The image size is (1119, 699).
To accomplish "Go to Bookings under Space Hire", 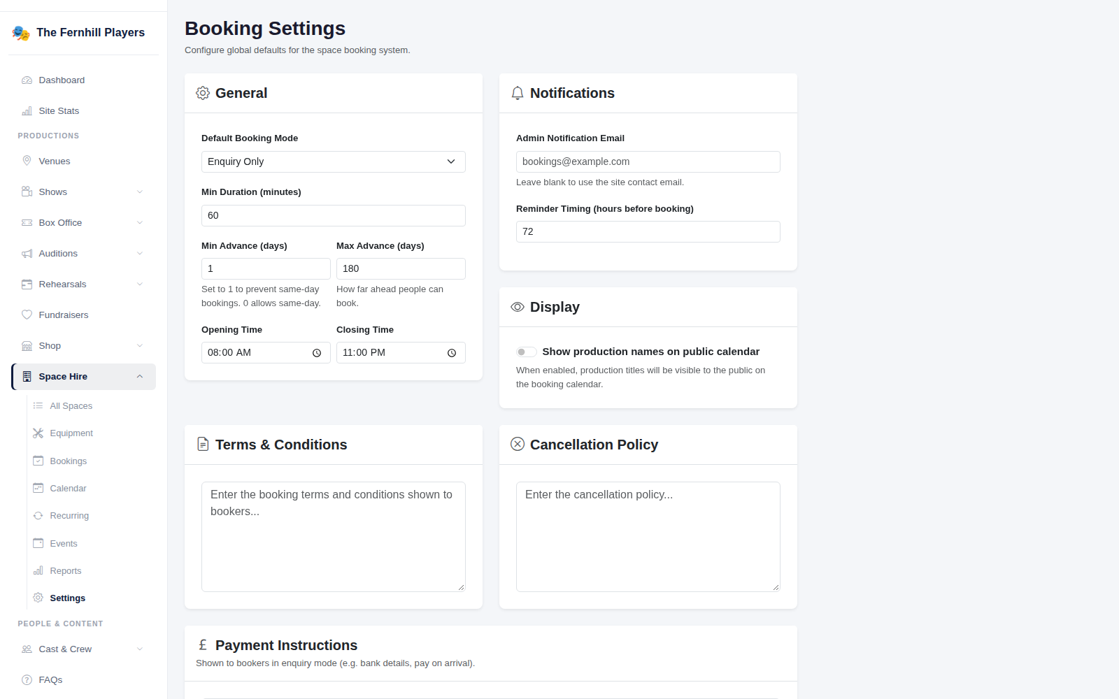I will click(x=92, y=461).
